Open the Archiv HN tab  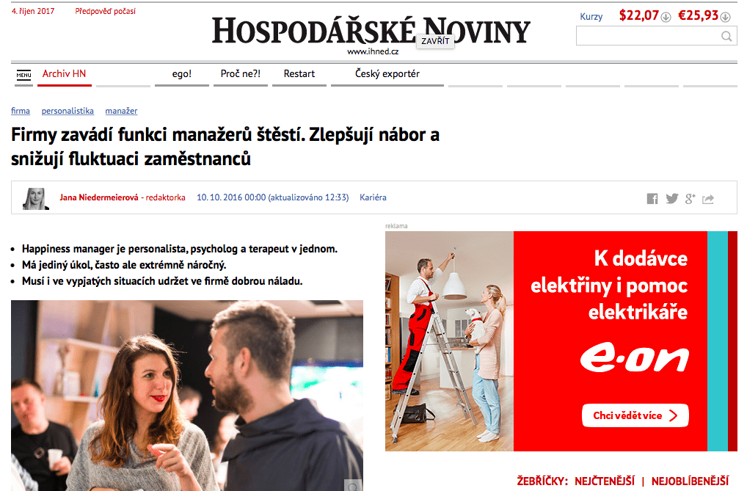tap(65, 74)
